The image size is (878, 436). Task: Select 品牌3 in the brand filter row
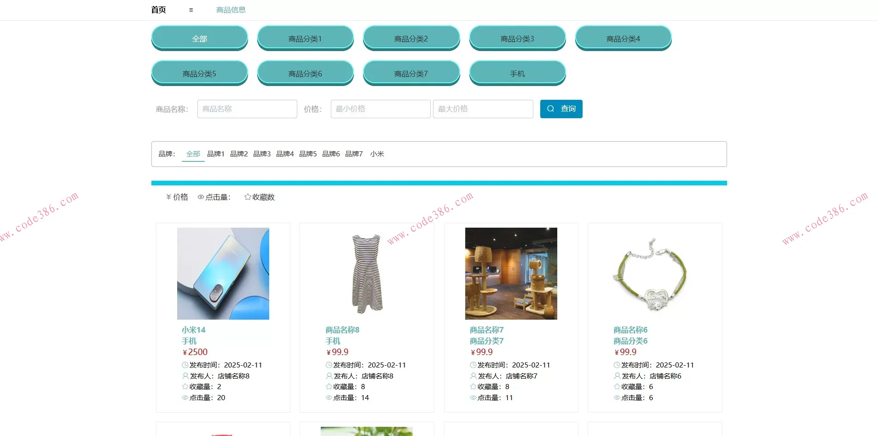click(x=262, y=154)
